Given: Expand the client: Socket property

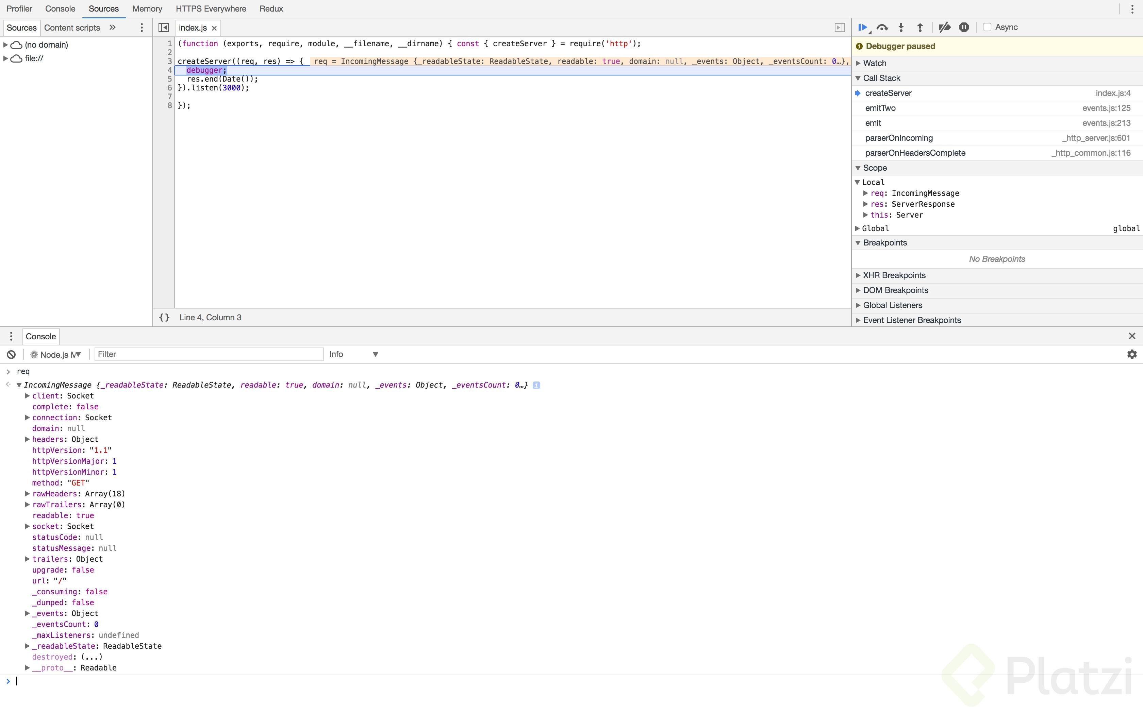Looking at the screenshot, I should (28, 396).
